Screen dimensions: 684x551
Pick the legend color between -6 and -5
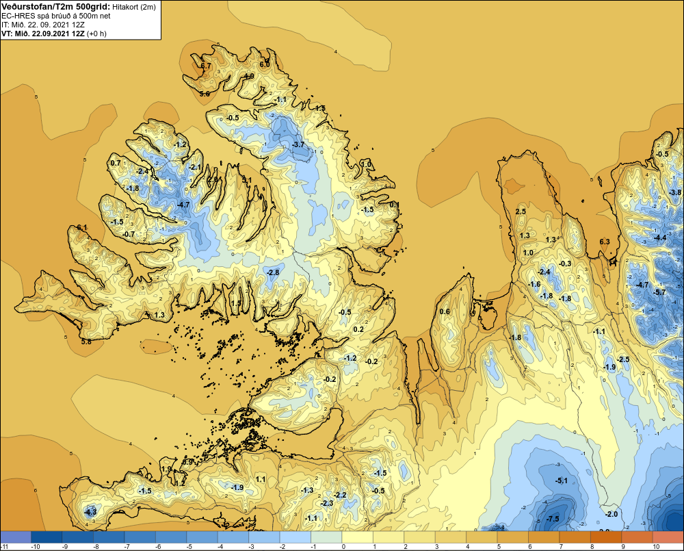(x=172, y=537)
